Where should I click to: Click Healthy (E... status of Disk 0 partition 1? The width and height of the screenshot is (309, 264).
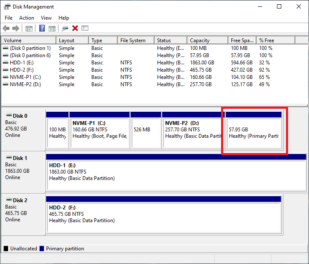coord(171,48)
